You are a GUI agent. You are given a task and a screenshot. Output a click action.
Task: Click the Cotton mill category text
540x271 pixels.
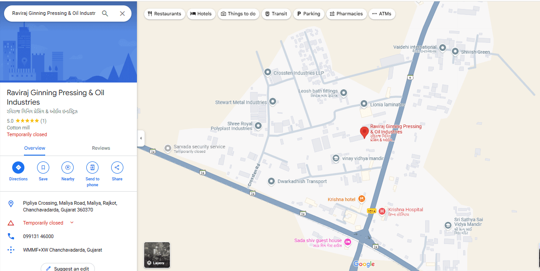click(x=18, y=128)
